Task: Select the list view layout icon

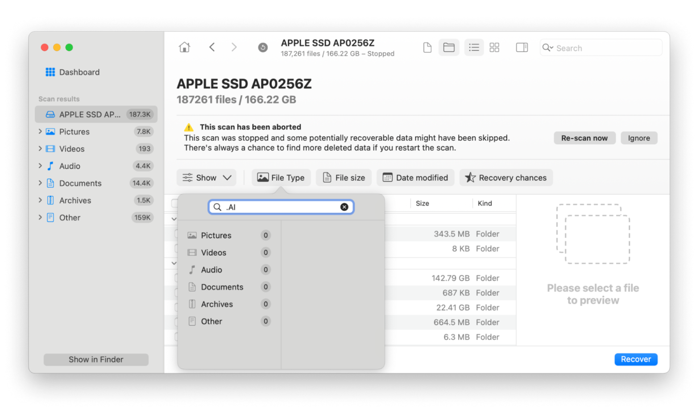Action: click(x=474, y=47)
